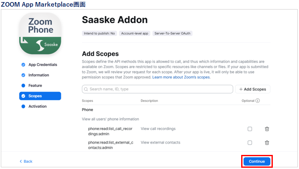Image resolution: width=299 pixels, height=169 pixels.
Task: Click the back chevron arrow
Action: pyautogui.click(x=21, y=161)
